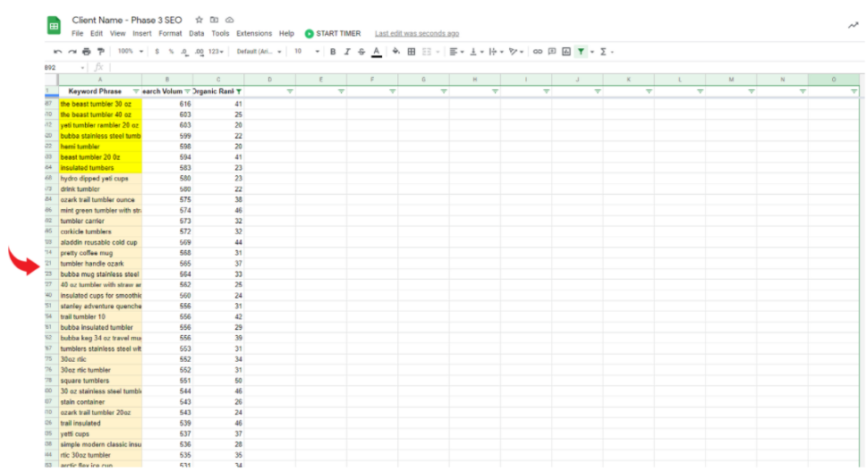The image size is (867, 471).
Task: Toggle strikethrough formatting
Action: (x=361, y=51)
